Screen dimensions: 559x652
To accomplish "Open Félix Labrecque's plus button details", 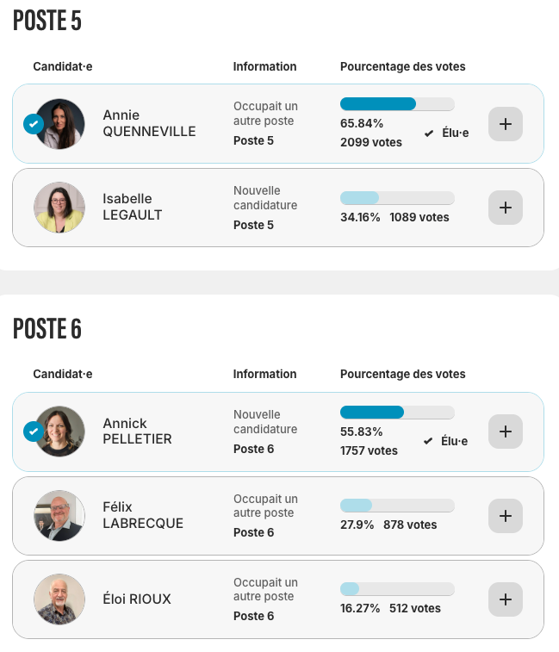I will click(x=506, y=516).
